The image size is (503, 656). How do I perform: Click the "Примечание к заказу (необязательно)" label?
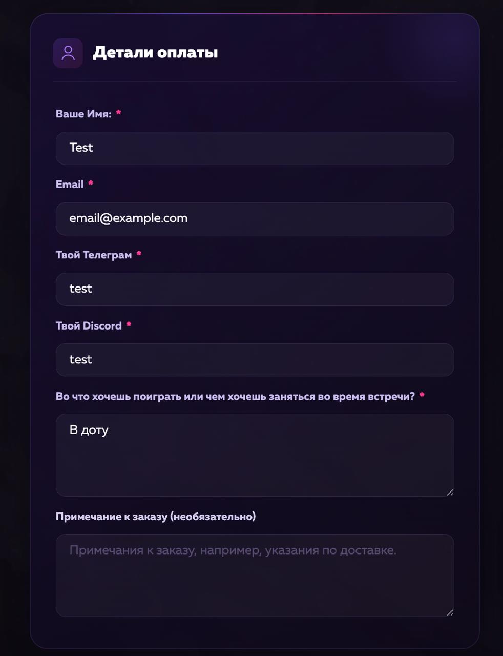click(x=156, y=517)
